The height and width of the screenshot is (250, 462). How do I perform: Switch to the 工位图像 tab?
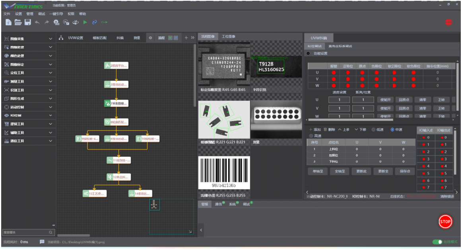point(228,37)
